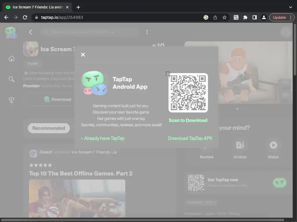Select the Ice Scream 7 Friends tab
The height and width of the screenshot is (222, 297).
[37, 7]
